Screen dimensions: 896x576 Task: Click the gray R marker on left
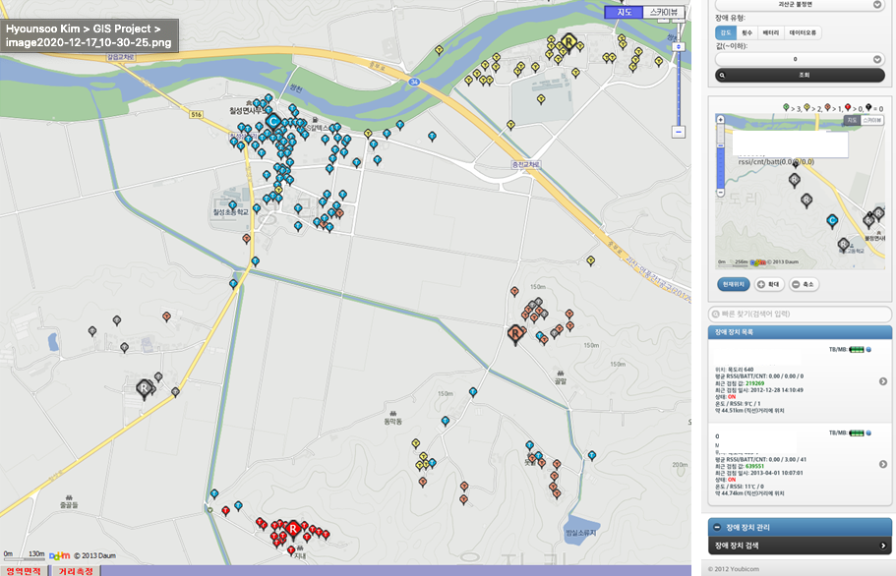[144, 389]
